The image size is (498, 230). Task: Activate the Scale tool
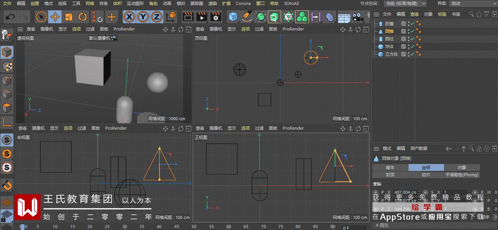69,17
